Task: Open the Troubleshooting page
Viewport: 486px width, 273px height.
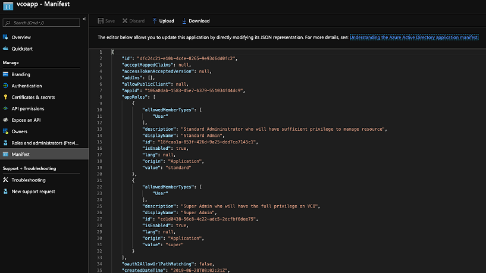Action: pos(29,180)
